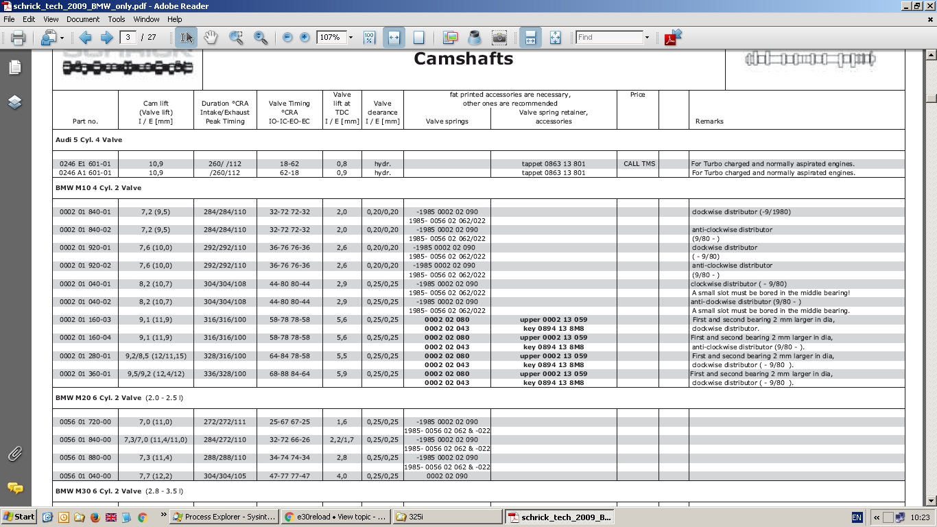Click the EN language indicator

(857, 517)
